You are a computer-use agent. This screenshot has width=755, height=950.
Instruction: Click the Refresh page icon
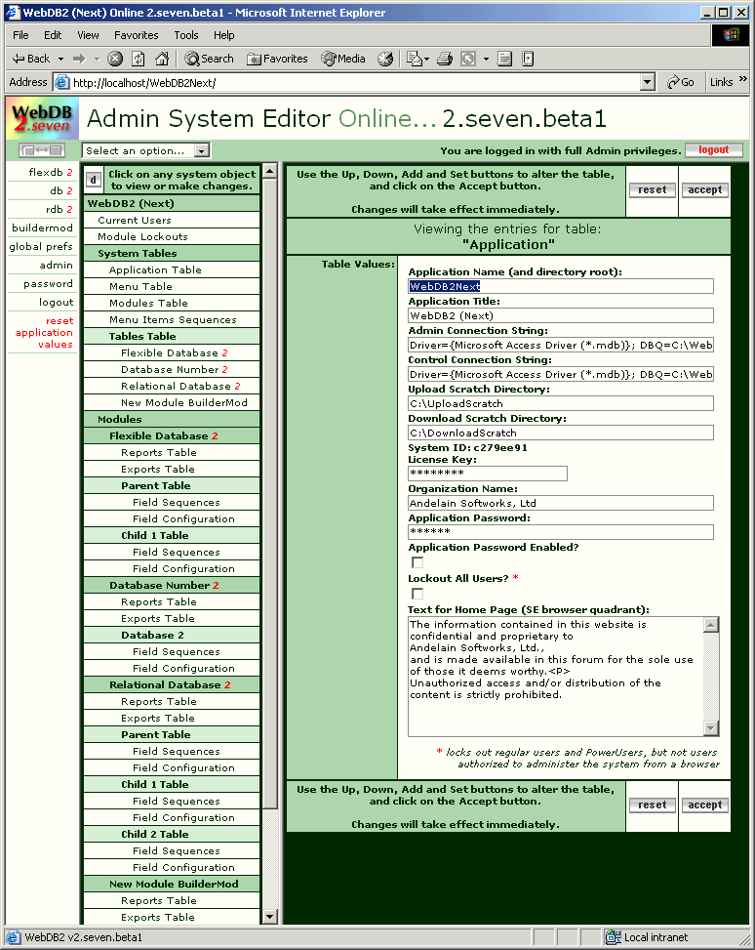pyautogui.click(x=139, y=59)
